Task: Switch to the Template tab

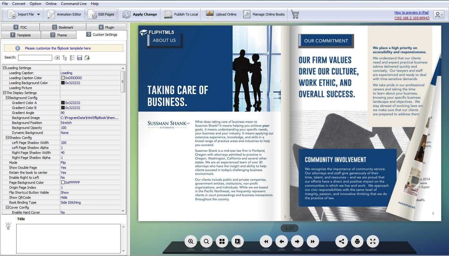Action: pyautogui.click(x=21, y=35)
